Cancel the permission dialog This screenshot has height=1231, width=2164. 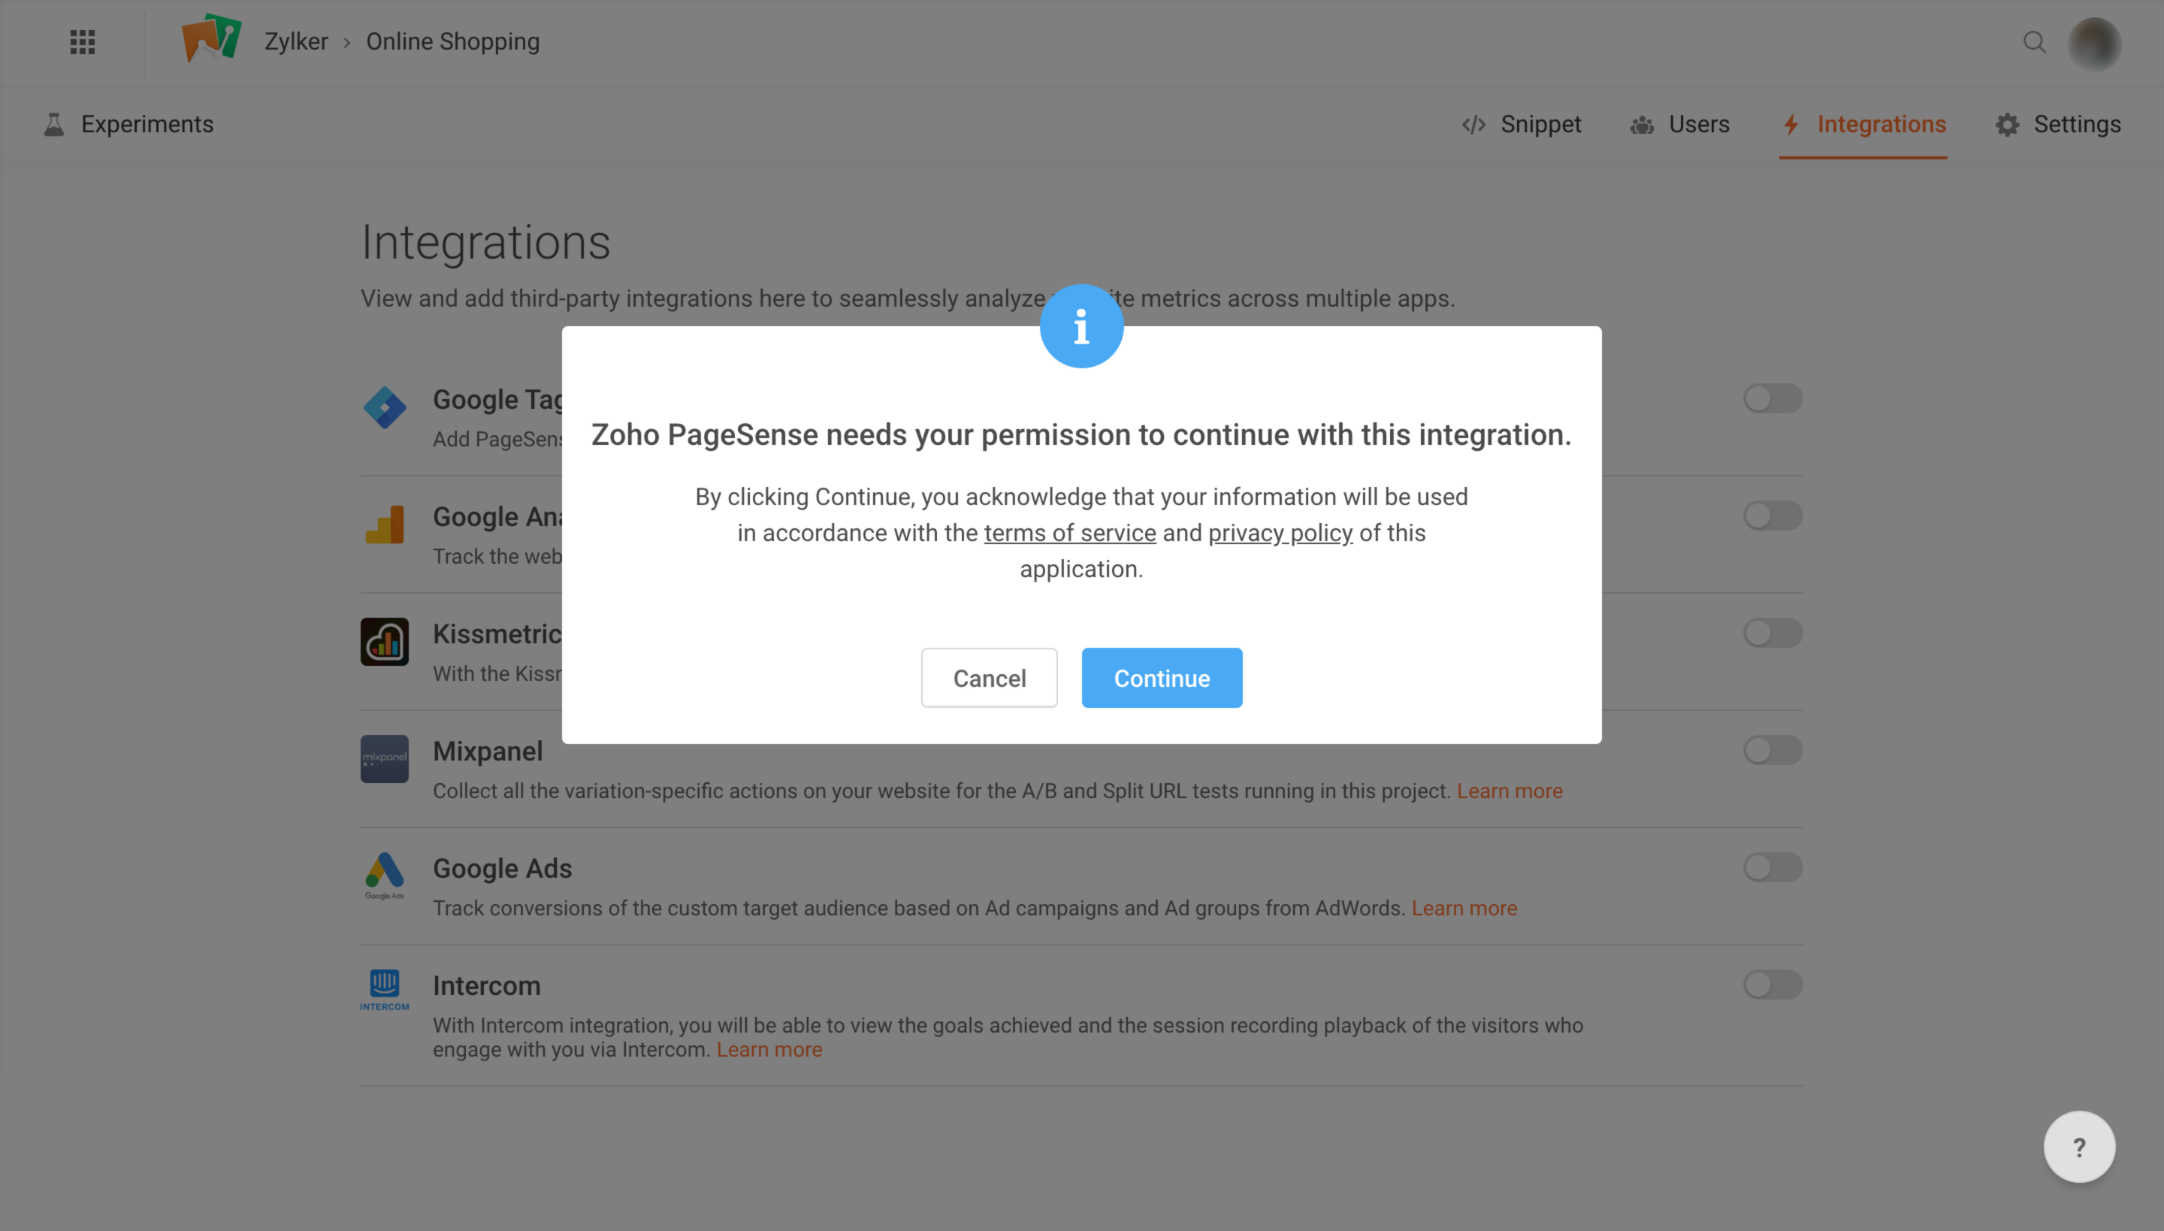point(989,678)
